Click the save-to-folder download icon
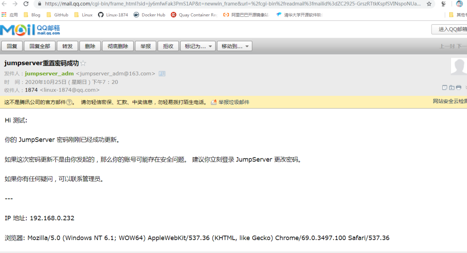Viewport: 467px width, 253px height. point(452,87)
